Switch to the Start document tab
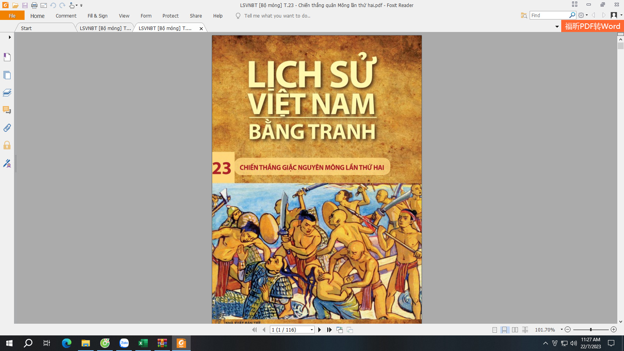624x351 pixels. click(x=27, y=28)
